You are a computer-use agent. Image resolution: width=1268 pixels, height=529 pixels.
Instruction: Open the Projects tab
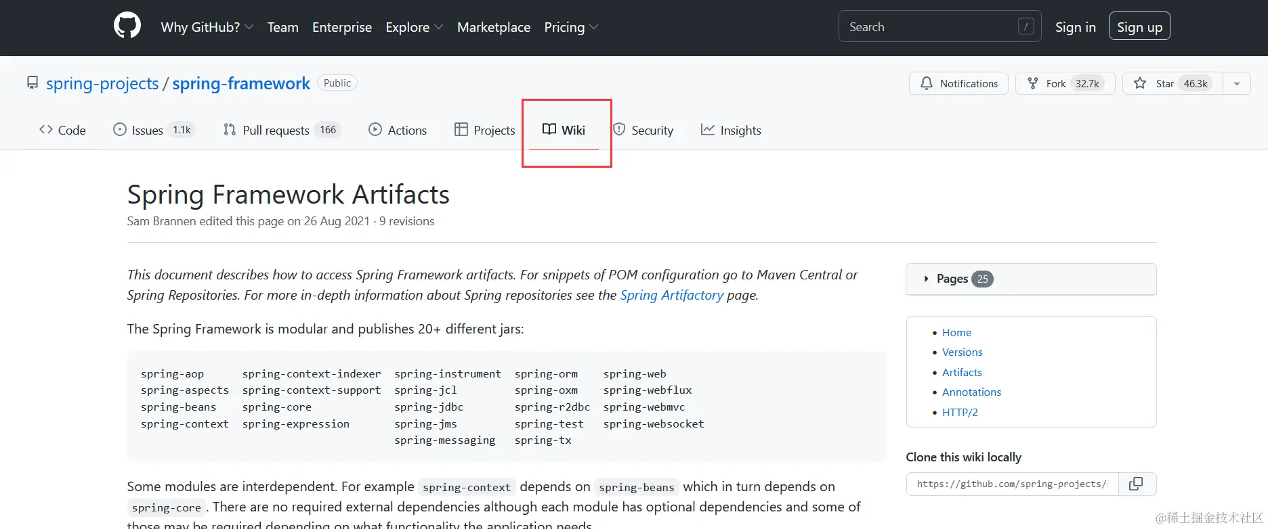pyautogui.click(x=484, y=130)
